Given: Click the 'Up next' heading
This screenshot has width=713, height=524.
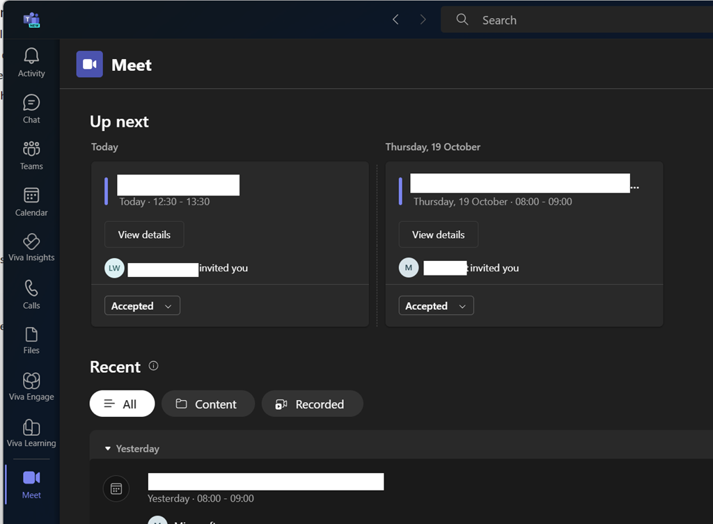Looking at the screenshot, I should pyautogui.click(x=119, y=122).
